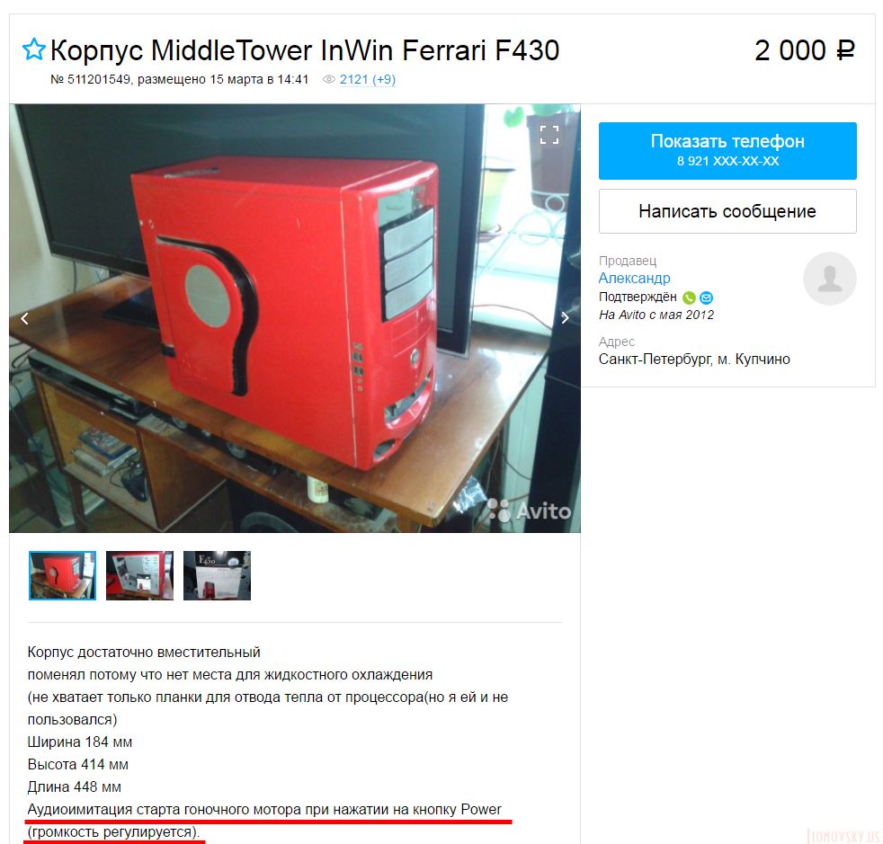Viewport: 883px width, 844px height.
Task: Open seller's avatar placeholder
Action: coord(830,279)
